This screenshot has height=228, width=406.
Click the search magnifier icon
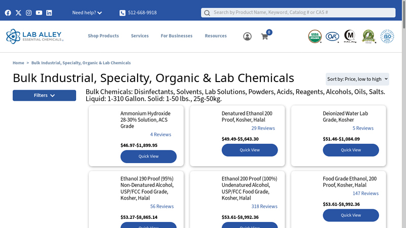coord(207,13)
